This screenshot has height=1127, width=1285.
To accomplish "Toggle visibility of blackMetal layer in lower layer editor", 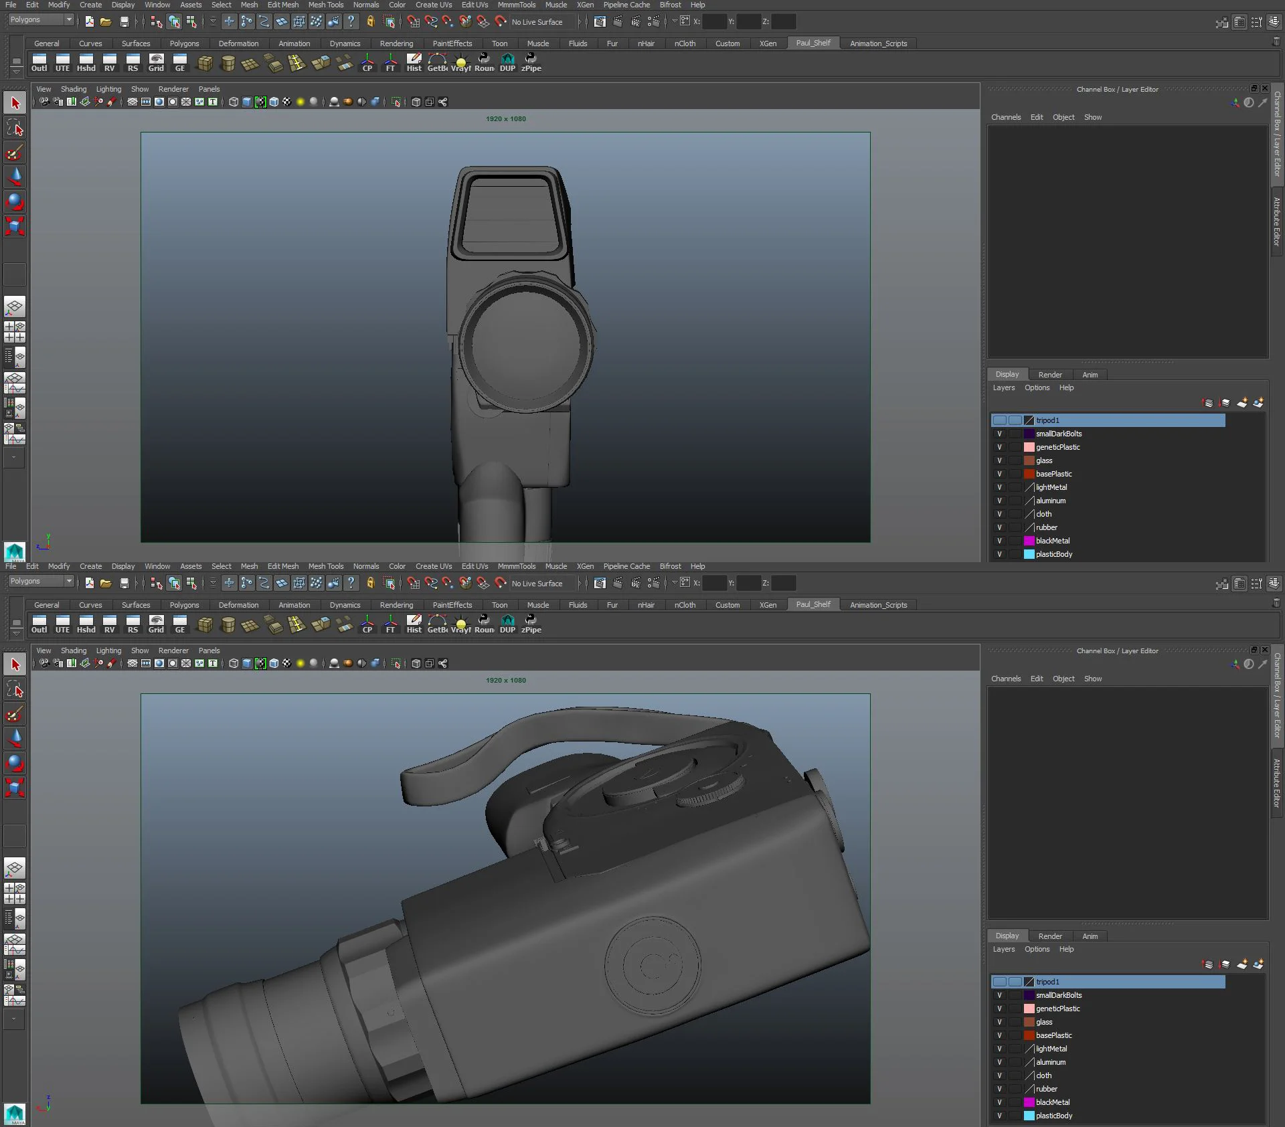I will click(999, 1102).
